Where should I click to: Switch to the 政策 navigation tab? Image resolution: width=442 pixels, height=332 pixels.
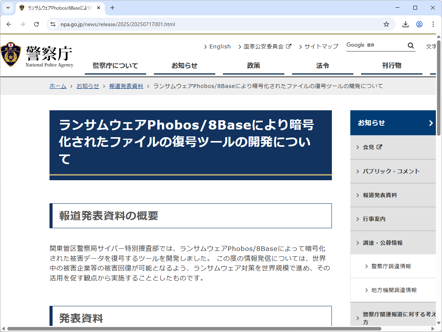(x=253, y=66)
